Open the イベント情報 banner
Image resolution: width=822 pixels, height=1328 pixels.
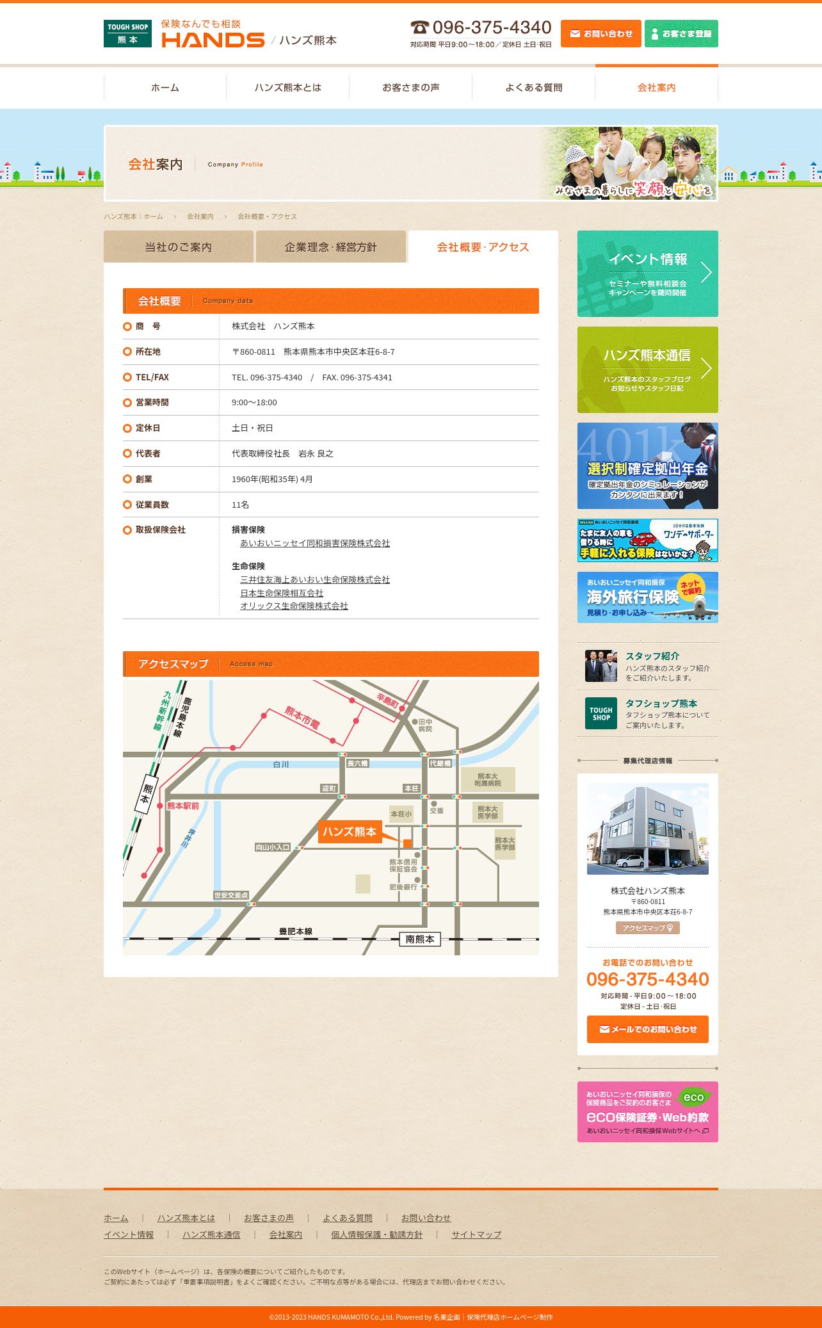click(x=648, y=273)
